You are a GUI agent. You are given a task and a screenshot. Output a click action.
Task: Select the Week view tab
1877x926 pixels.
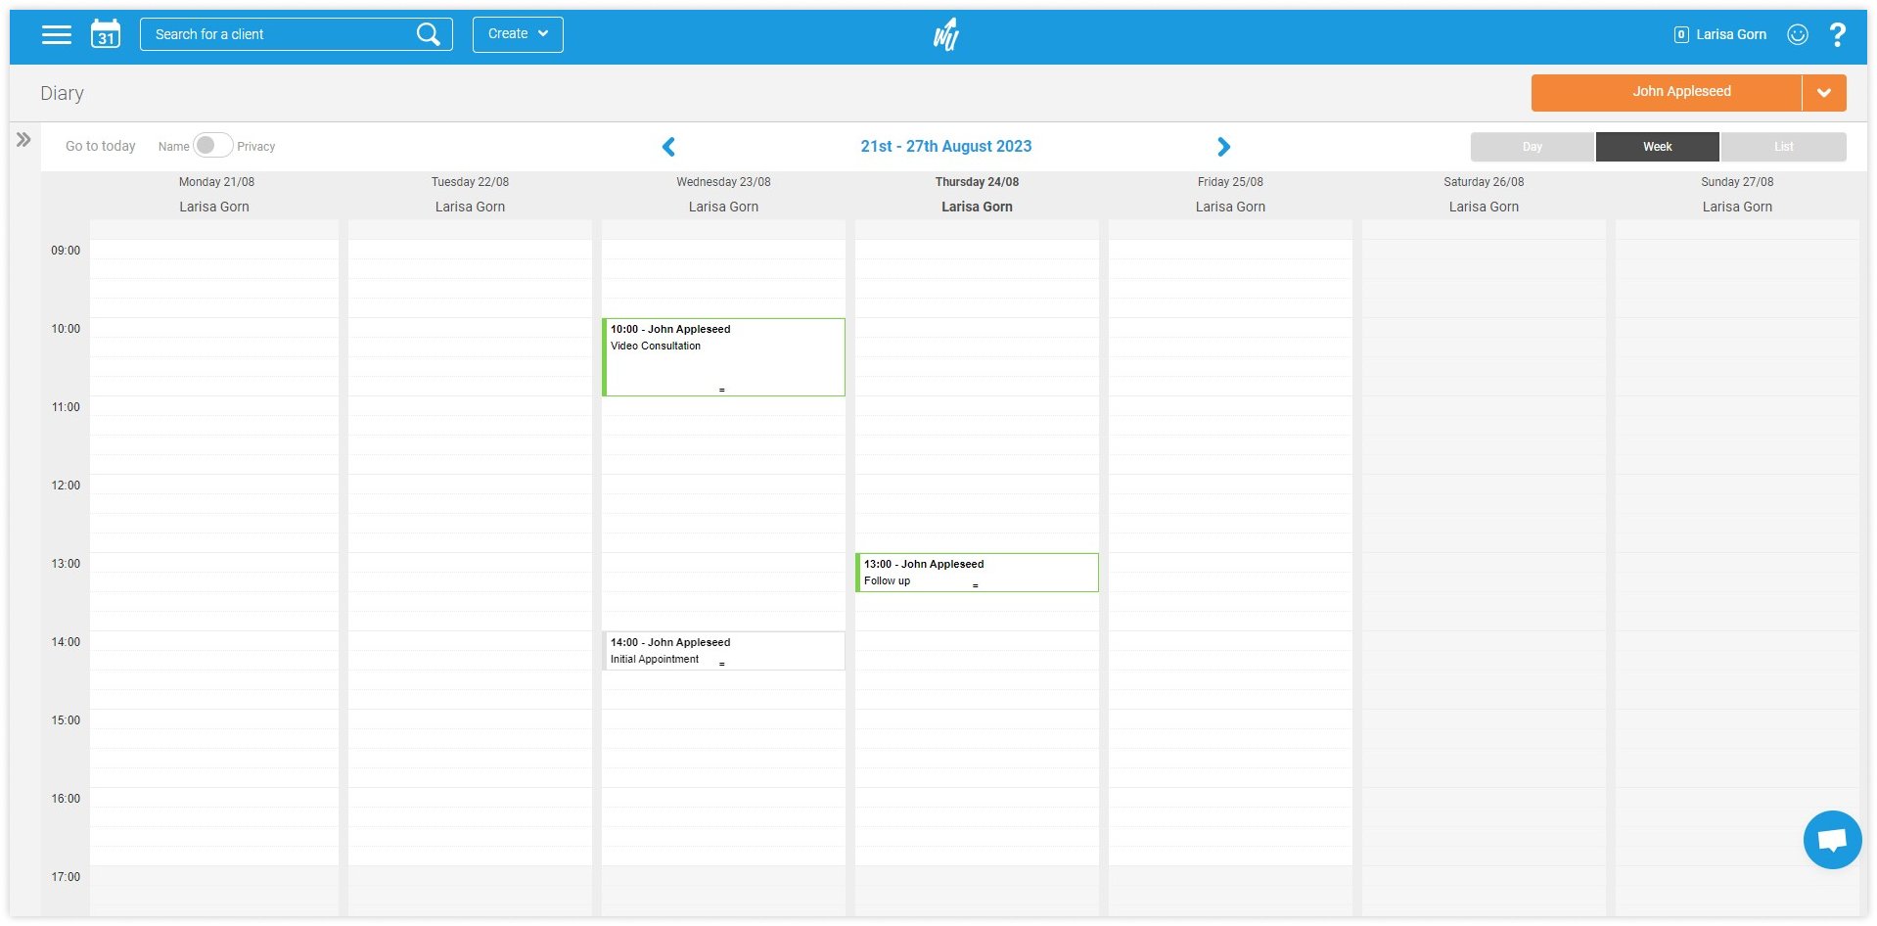click(x=1657, y=147)
